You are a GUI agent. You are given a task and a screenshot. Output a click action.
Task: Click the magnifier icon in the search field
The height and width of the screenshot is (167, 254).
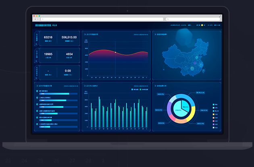click(x=168, y=19)
